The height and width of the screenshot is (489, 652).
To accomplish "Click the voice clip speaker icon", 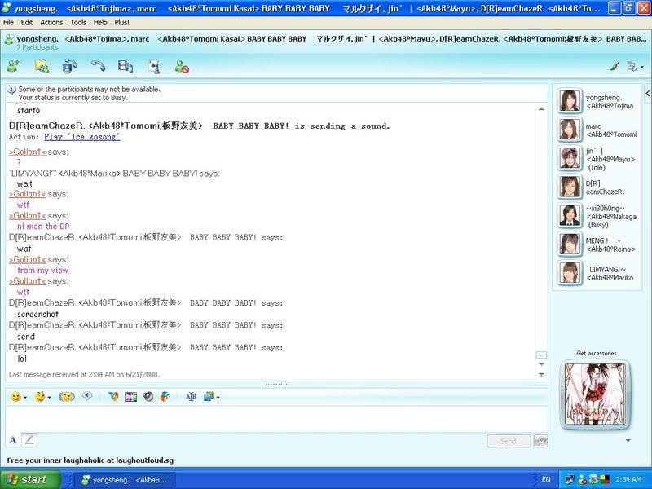I will pyautogui.click(x=86, y=397).
